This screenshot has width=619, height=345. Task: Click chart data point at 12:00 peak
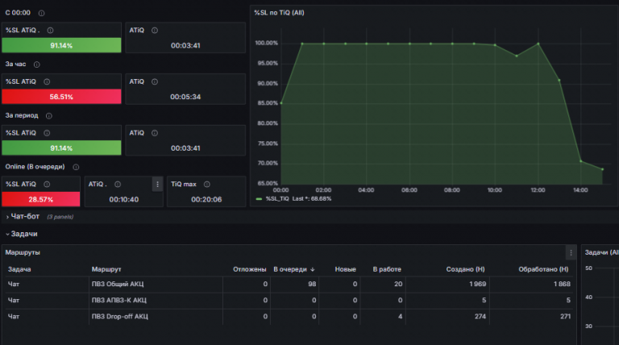pos(538,44)
